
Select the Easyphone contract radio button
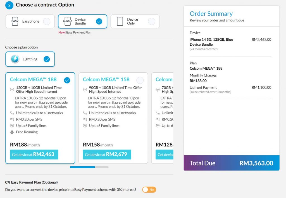[47, 21]
